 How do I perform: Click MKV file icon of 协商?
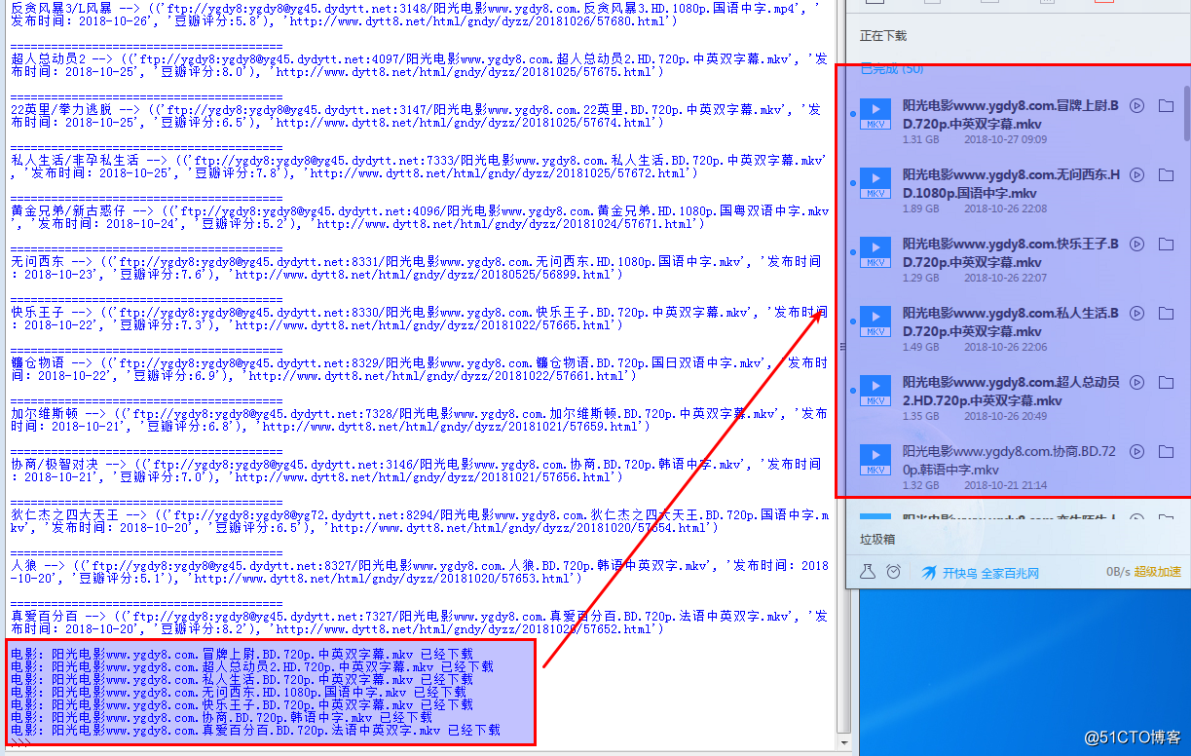[x=875, y=460]
